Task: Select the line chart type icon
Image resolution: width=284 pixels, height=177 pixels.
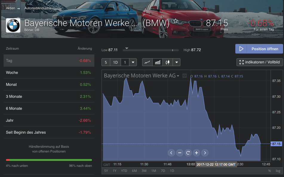Action: click(x=147, y=62)
